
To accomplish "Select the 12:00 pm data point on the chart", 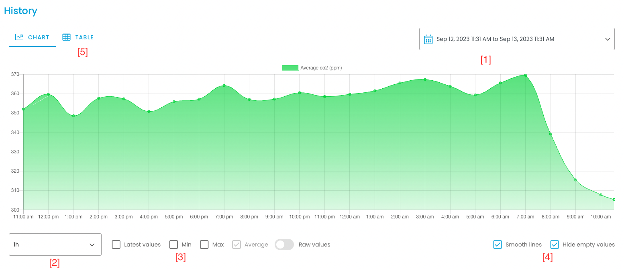I will click(x=48, y=94).
